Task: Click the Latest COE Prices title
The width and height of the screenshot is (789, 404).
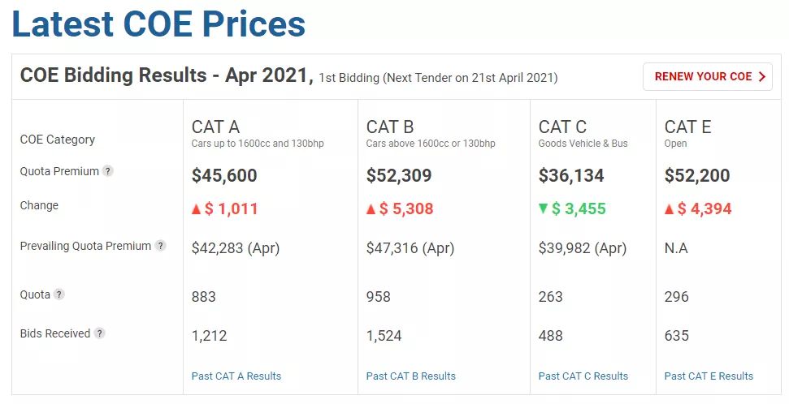Action: pos(158,24)
